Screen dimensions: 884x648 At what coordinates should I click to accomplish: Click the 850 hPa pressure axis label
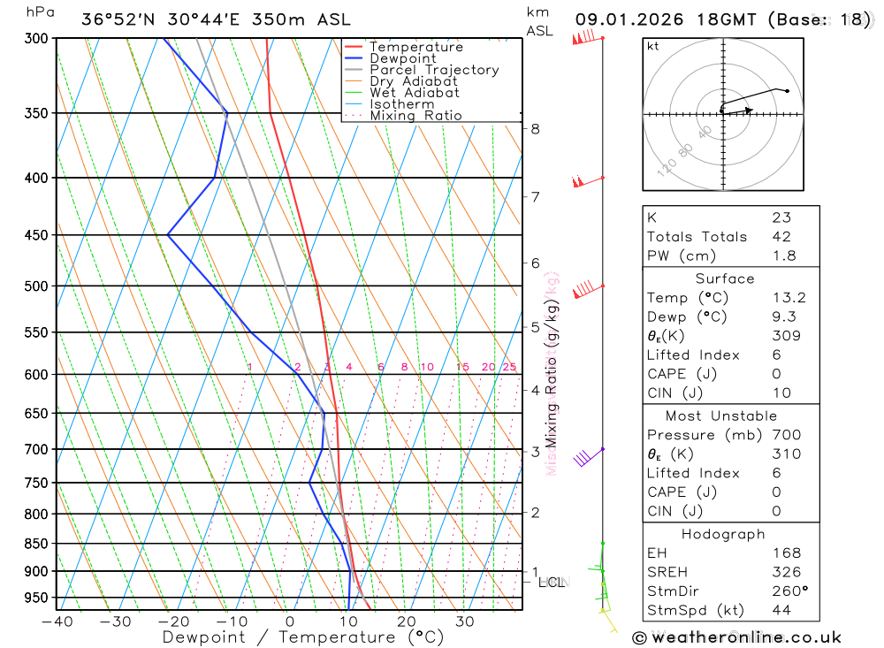(36, 544)
